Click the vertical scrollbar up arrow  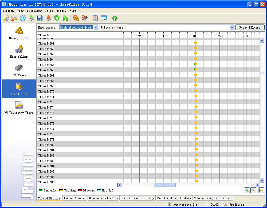click(x=262, y=40)
